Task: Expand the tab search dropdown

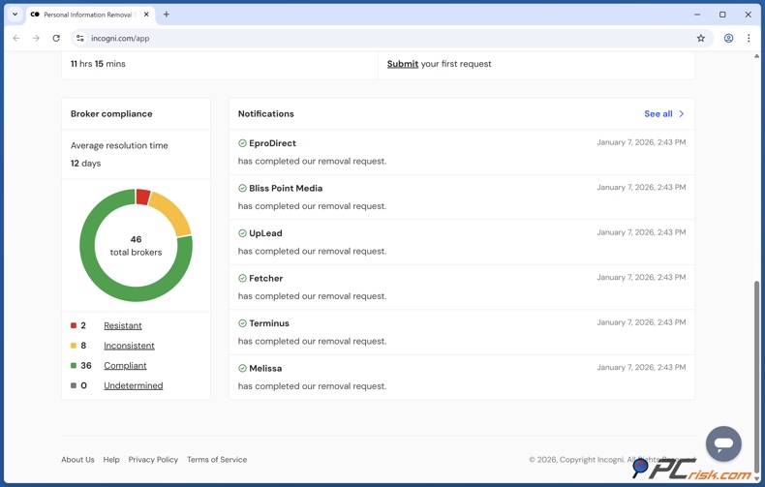Action: point(15,15)
